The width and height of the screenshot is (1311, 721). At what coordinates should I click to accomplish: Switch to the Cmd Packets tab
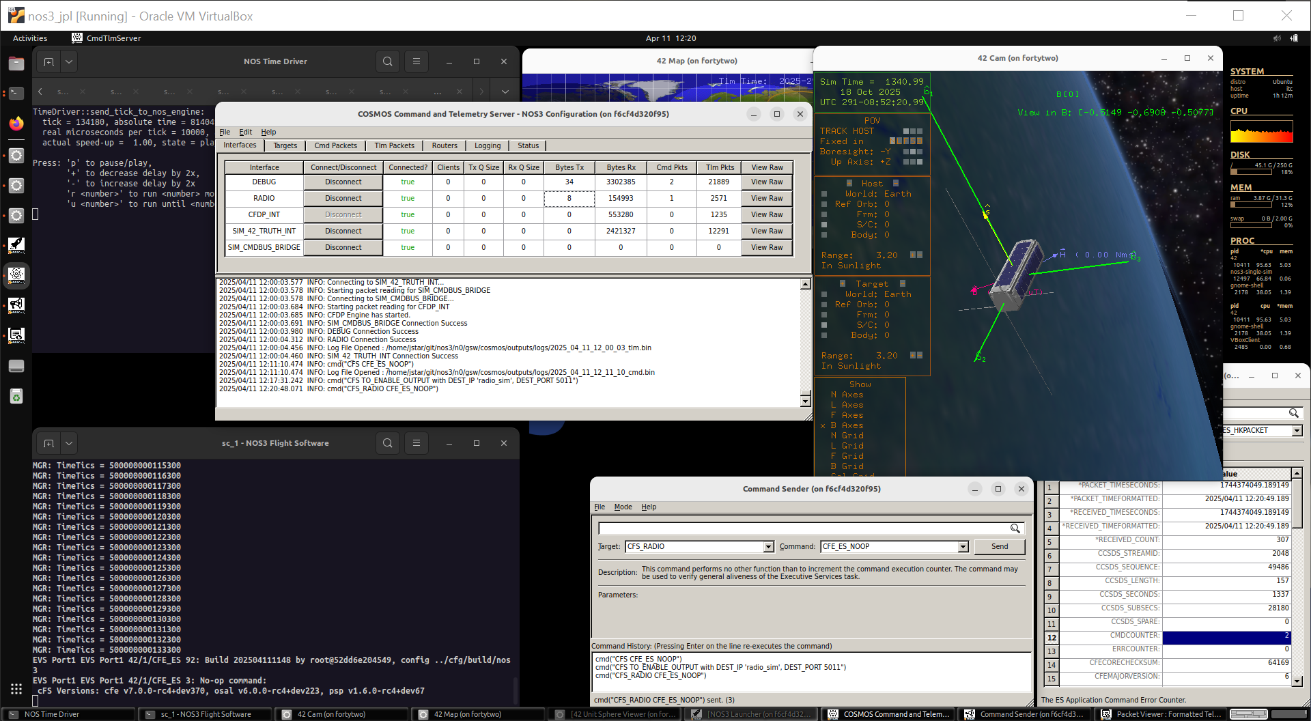click(x=335, y=145)
